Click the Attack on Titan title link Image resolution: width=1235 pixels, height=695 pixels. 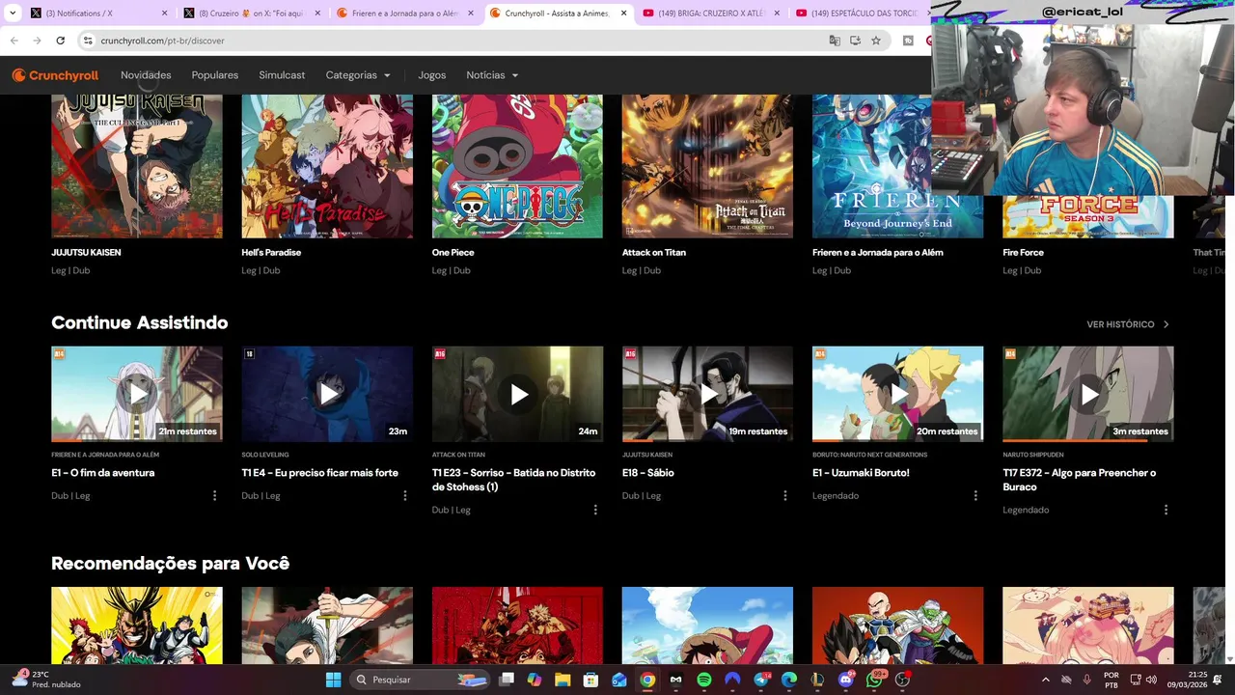pyautogui.click(x=654, y=252)
